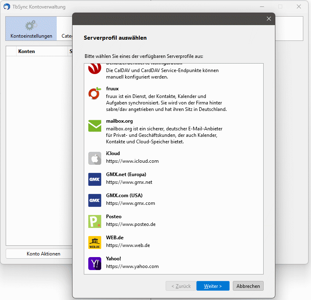Click the mailbox.org green envelope icon

tap(95, 126)
